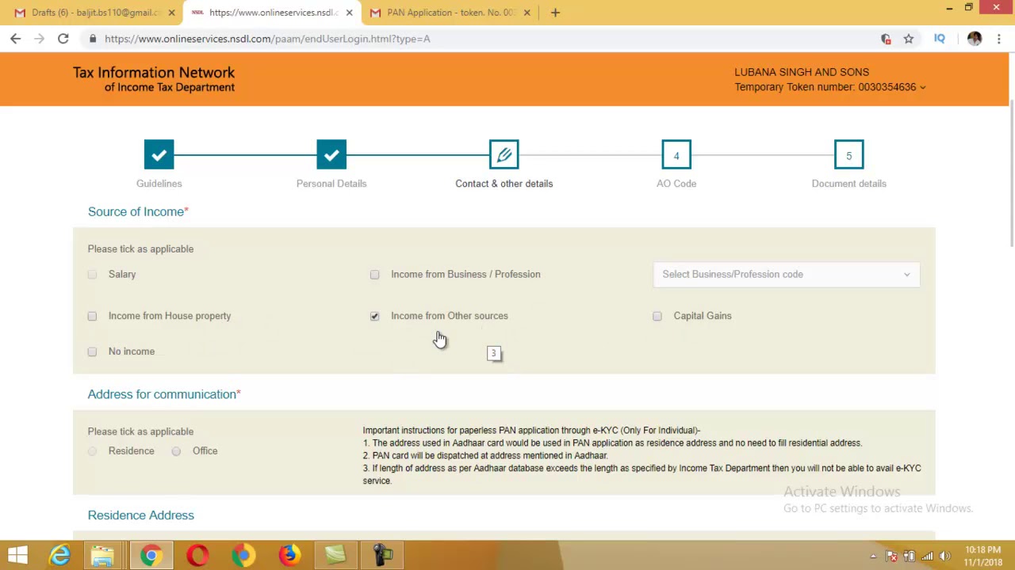Tick the Capital Gains checkbox

click(x=657, y=316)
